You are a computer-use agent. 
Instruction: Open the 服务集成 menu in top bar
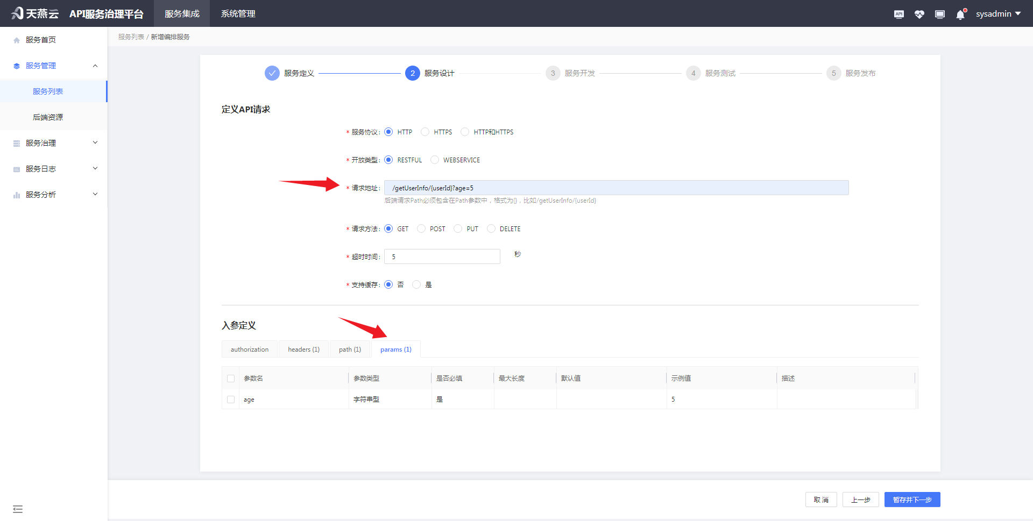pyautogui.click(x=181, y=13)
